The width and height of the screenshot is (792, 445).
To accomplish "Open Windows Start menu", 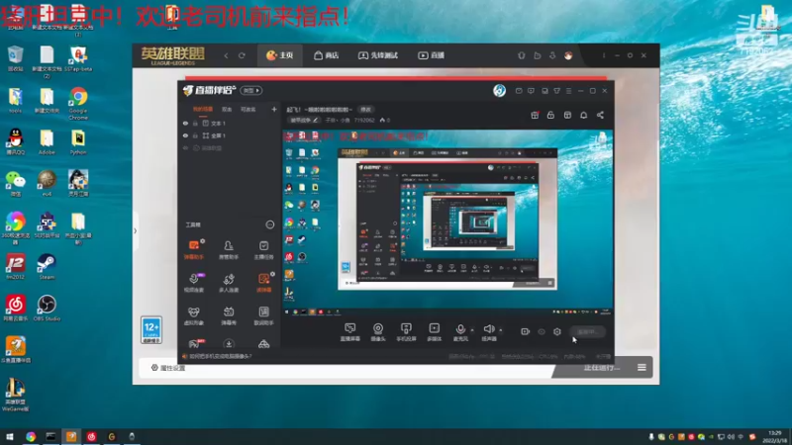I will 10,436.
